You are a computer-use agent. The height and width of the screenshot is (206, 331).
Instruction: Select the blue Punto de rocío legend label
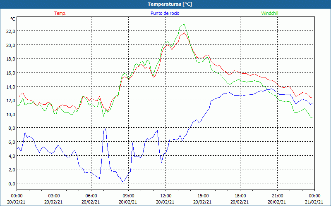165,13
